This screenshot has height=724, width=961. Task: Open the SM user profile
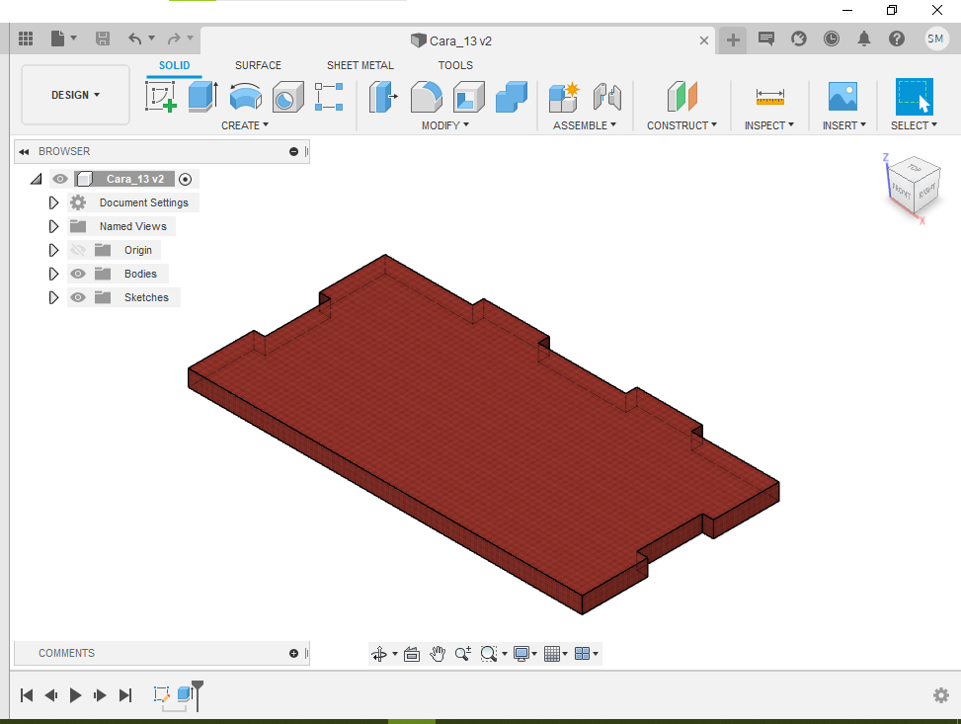[935, 39]
